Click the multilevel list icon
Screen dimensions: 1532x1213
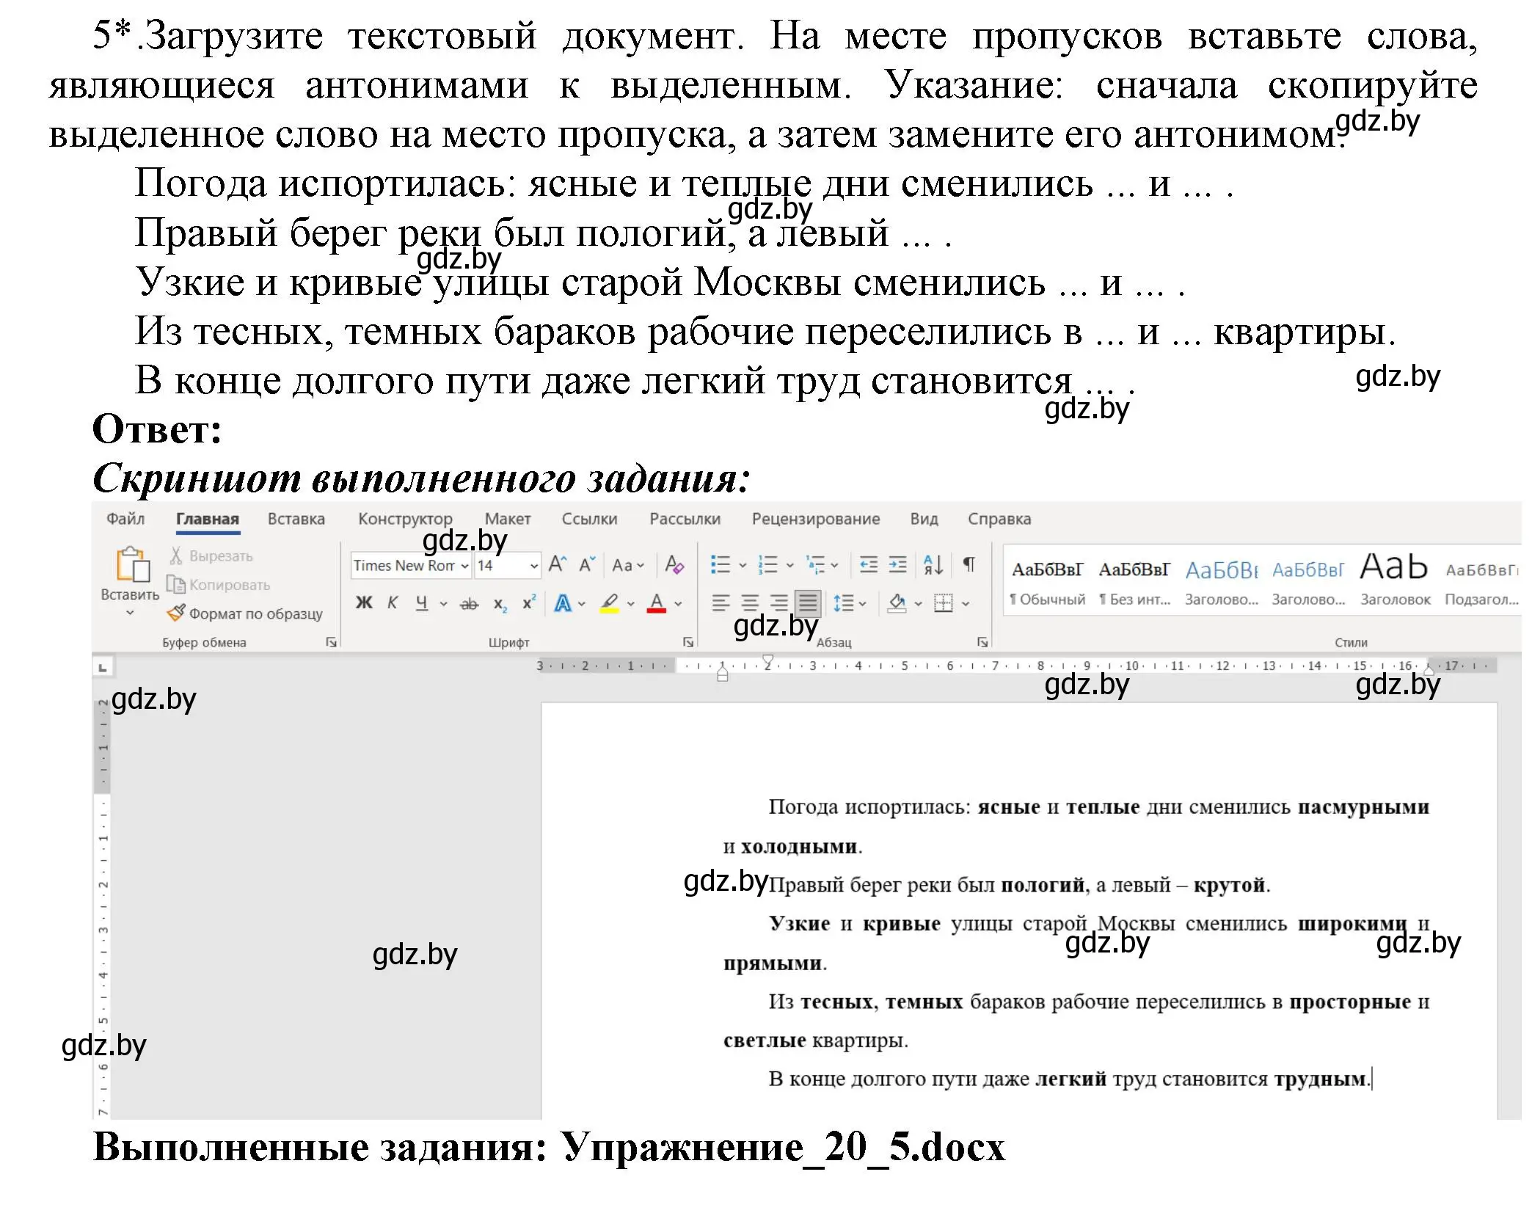pyautogui.click(x=816, y=564)
